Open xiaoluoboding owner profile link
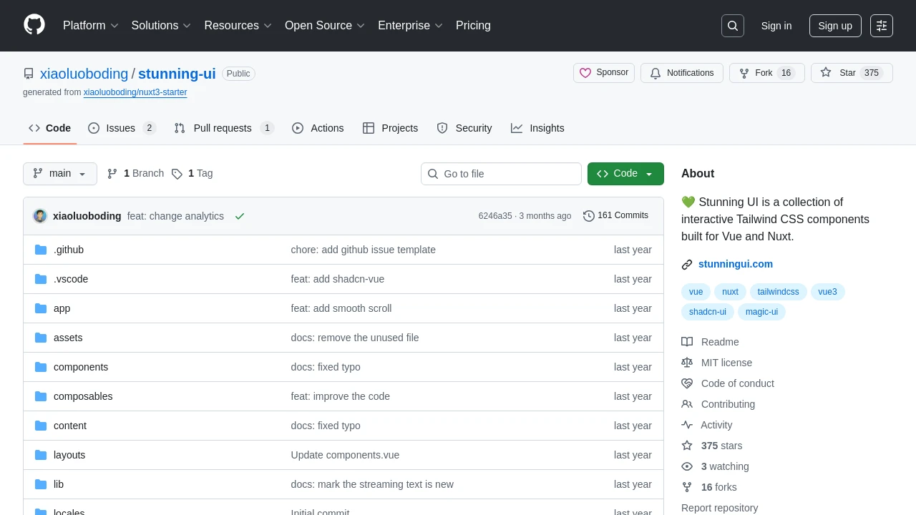 tap(84, 74)
